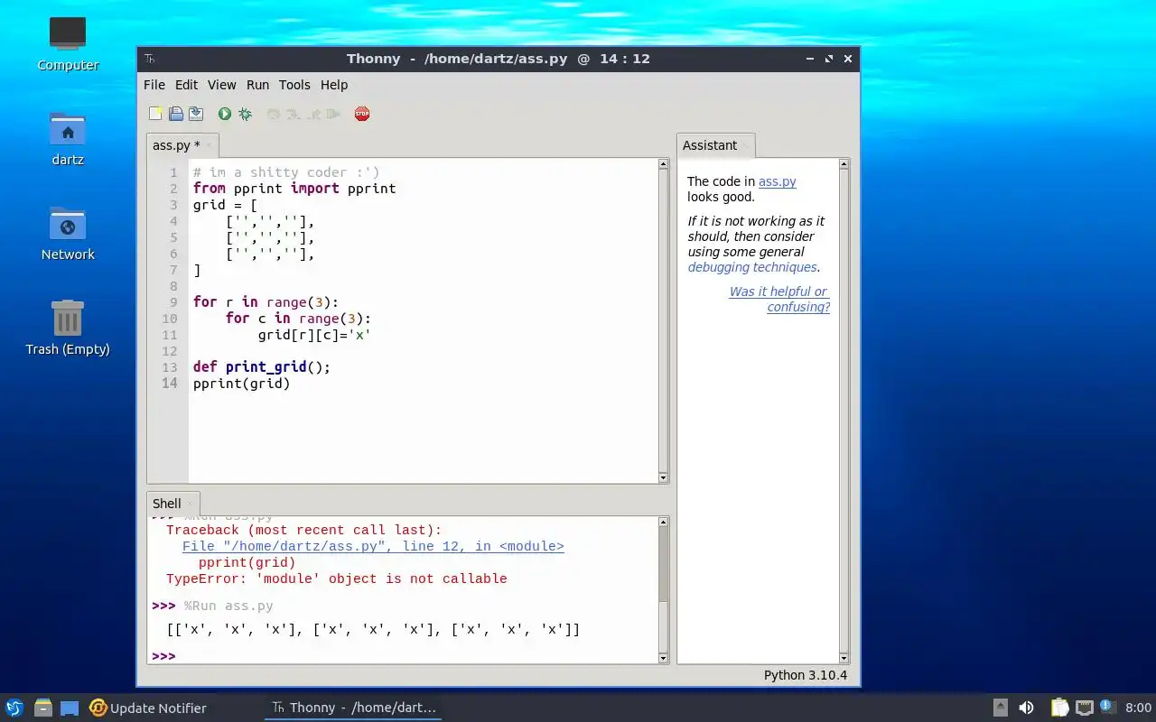
Task: Click the grayed-out Step into icon
Action: pos(294,114)
